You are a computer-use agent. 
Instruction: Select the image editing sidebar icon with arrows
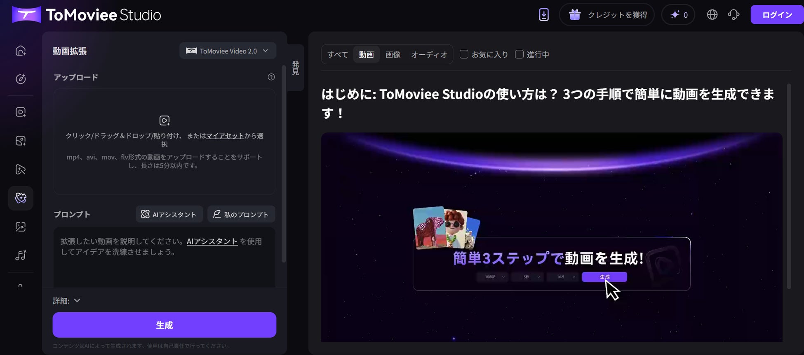pyautogui.click(x=21, y=227)
